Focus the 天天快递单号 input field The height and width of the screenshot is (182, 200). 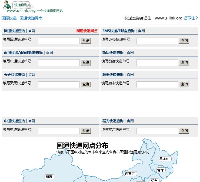(59, 85)
